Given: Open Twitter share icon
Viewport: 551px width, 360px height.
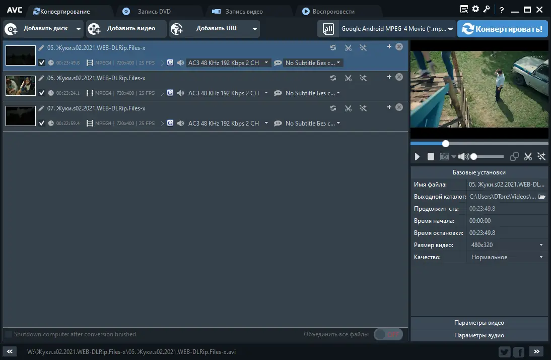Looking at the screenshot, I should click(x=504, y=351).
